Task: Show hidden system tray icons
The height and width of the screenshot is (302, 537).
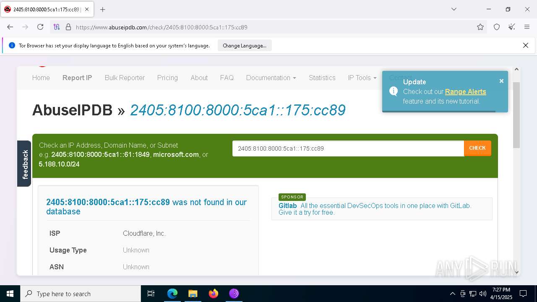Action: pos(452,294)
